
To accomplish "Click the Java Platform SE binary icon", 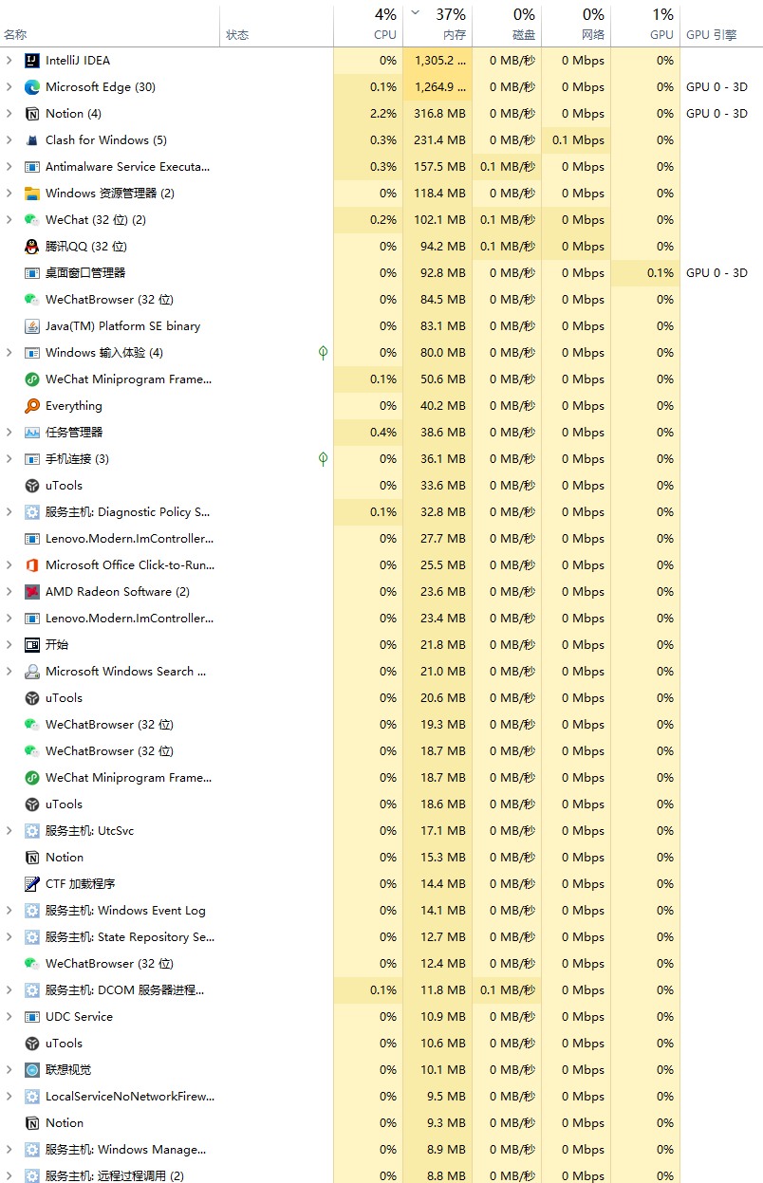I will pyautogui.click(x=32, y=325).
